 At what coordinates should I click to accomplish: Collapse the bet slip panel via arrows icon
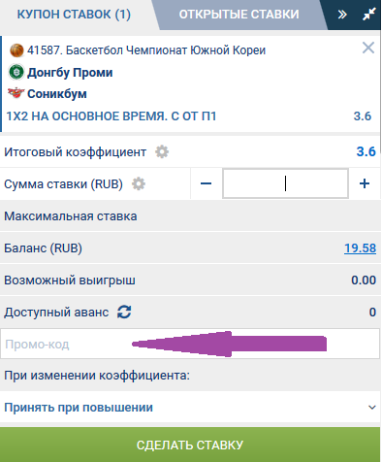coord(368,15)
